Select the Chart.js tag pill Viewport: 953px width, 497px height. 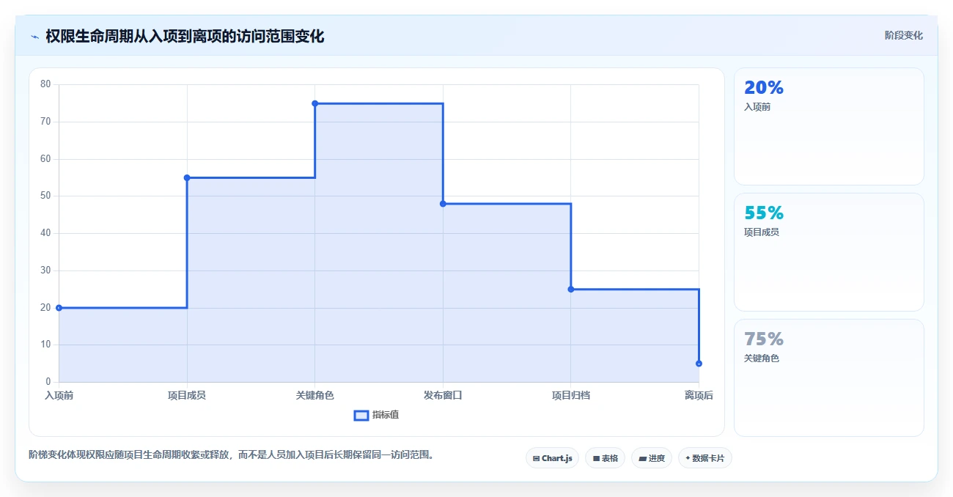552,458
